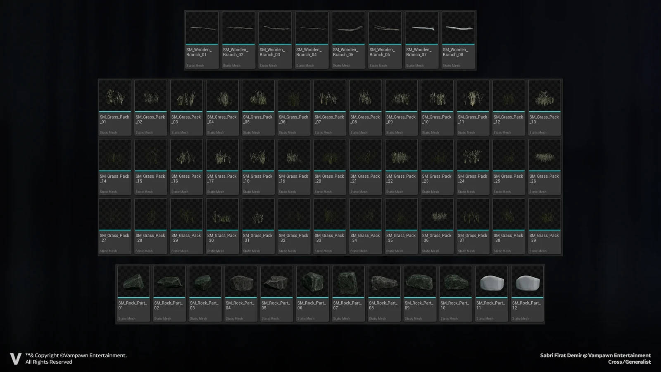Pick the SM_Grass_Pack_21 static mesh
Screen dimensions: 661x372
366,167
